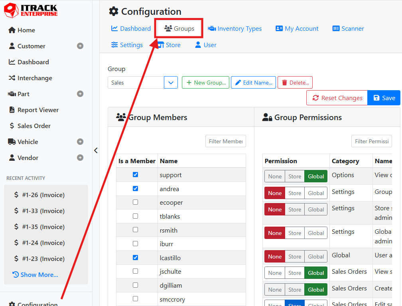Click the Filter Members input field
Screen dimensions: 402x306
click(226, 141)
